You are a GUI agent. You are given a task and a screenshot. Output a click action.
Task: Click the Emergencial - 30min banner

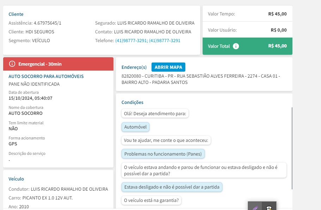[58, 64]
